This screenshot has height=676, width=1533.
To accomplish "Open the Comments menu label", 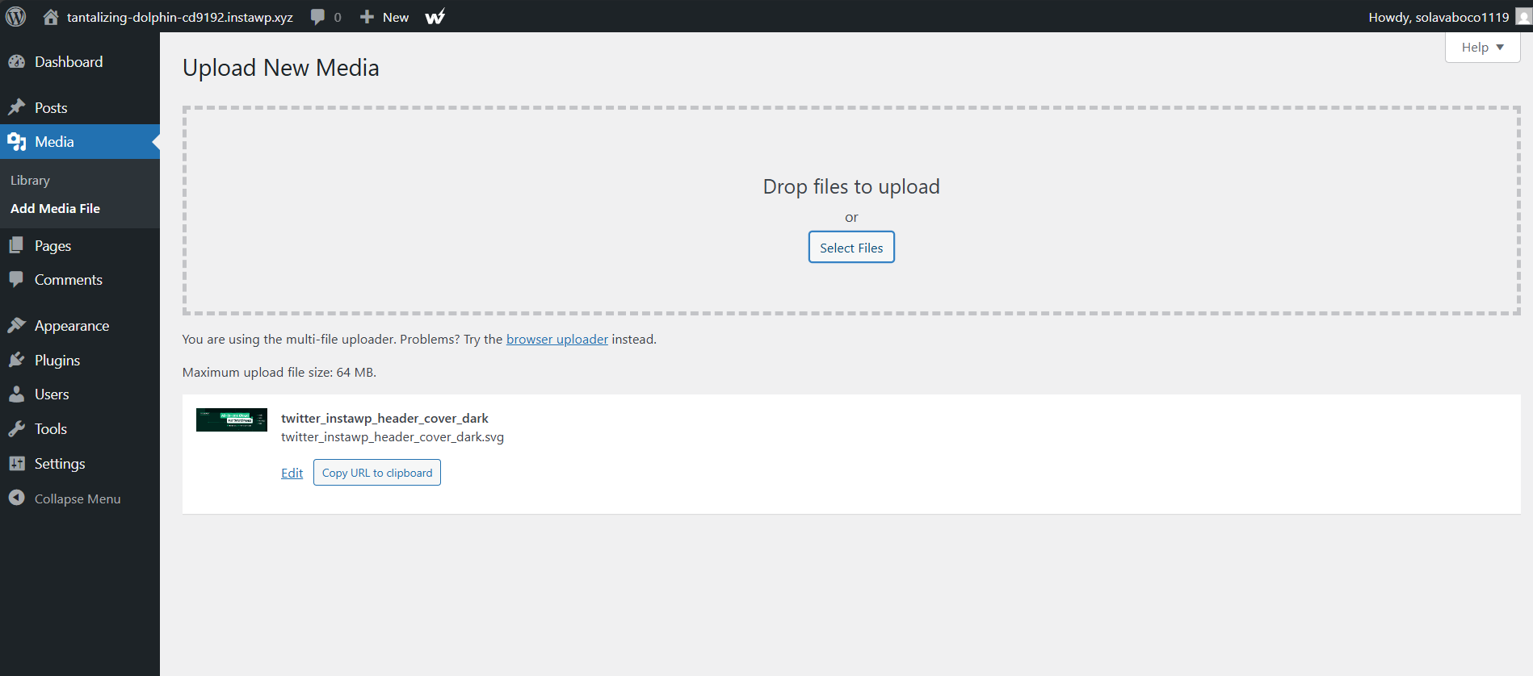I will (69, 280).
